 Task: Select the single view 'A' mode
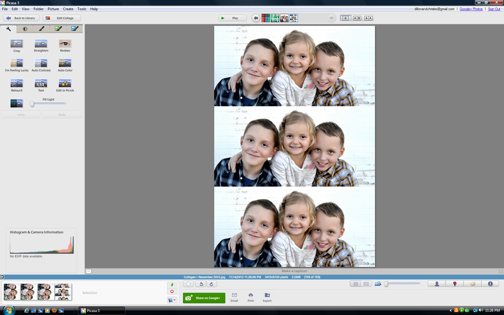(x=346, y=18)
